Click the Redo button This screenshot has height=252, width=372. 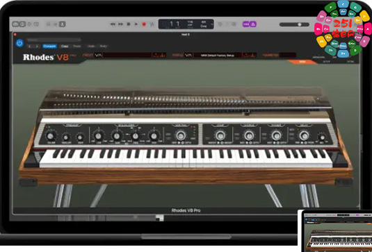pyautogui.click(x=104, y=47)
